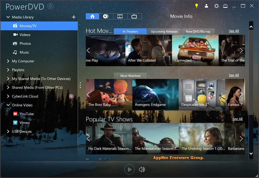This screenshot has width=259, height=178.
Task: Go to next Most Watched with right arrow
Action: [x=241, y=95]
